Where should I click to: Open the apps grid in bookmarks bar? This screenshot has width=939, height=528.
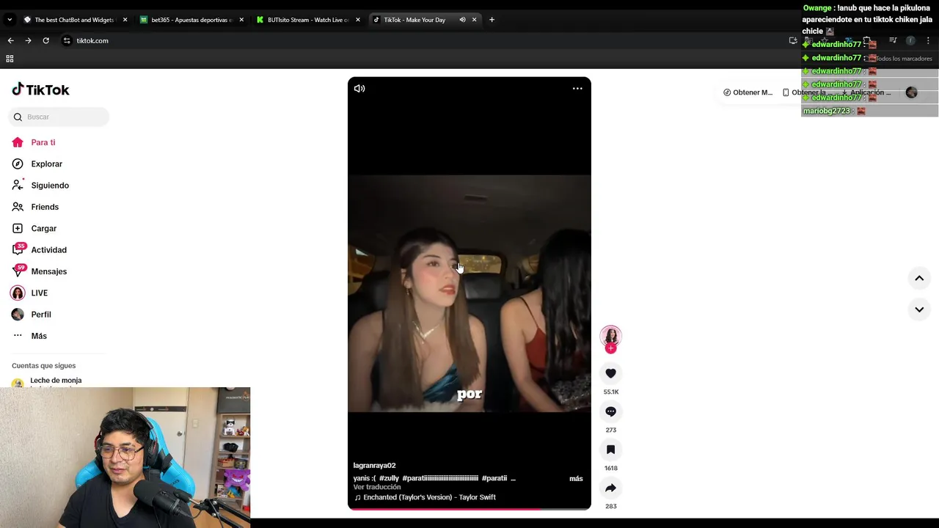pos(10,59)
